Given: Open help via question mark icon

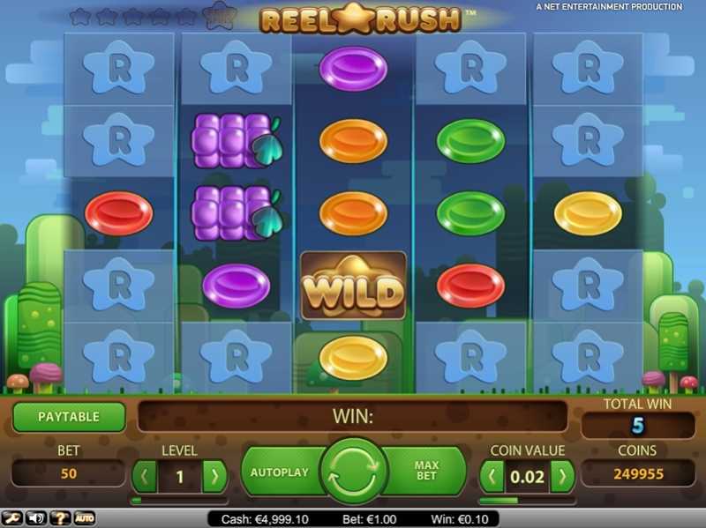Looking at the screenshot, I should point(59,518).
